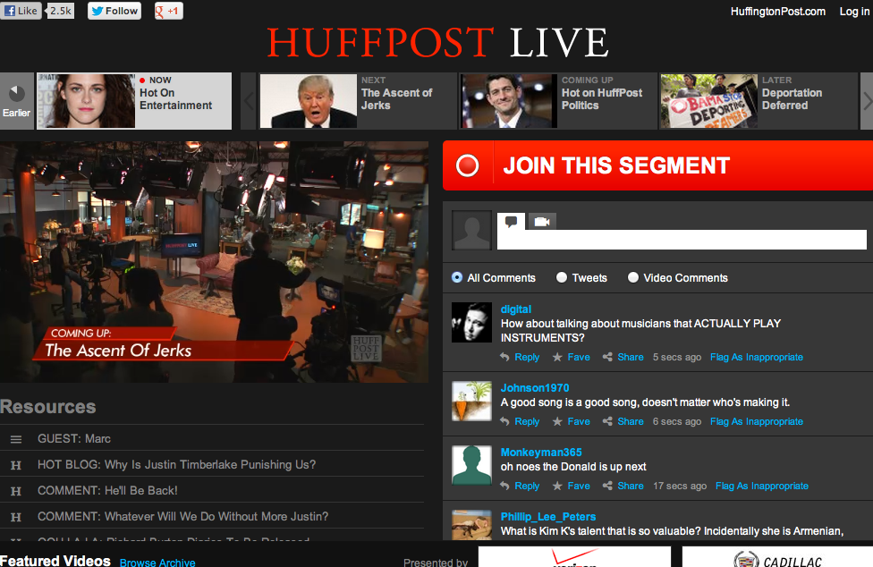Open the NOW Hot On Entertainment segment
873x567 pixels.
pyautogui.click(x=134, y=101)
